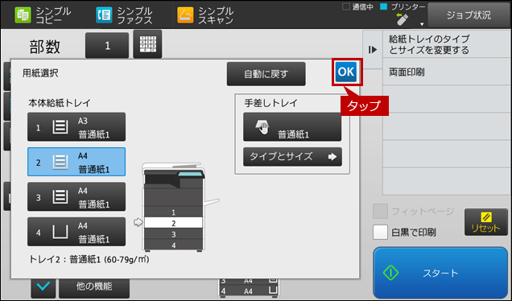Select tray 2 A4 普通紙1
The image size is (512, 301).
coord(76,162)
